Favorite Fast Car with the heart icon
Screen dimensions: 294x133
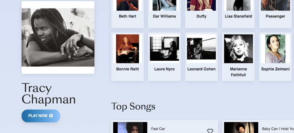(210, 131)
